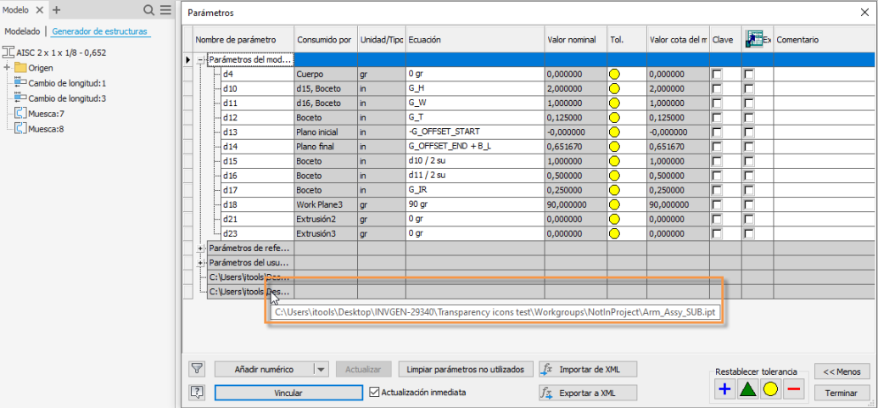Click the << Menos button
Viewport: 878px width, 408px height.
click(x=842, y=371)
